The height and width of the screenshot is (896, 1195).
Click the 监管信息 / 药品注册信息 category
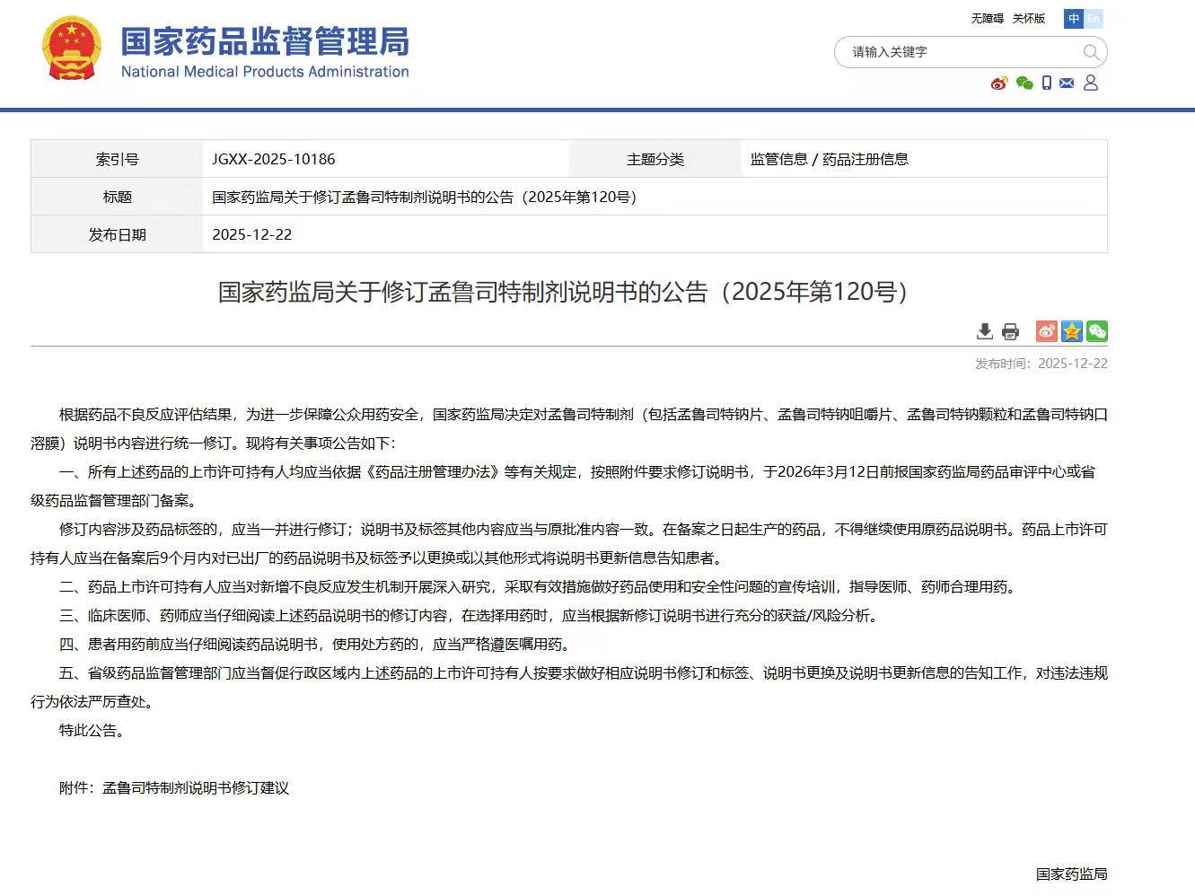[x=830, y=160]
